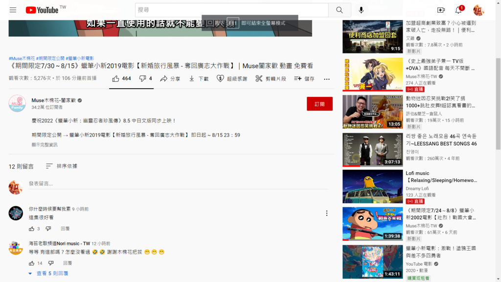
Task: Click in the search 搜尋 field
Action: [x=231, y=10]
